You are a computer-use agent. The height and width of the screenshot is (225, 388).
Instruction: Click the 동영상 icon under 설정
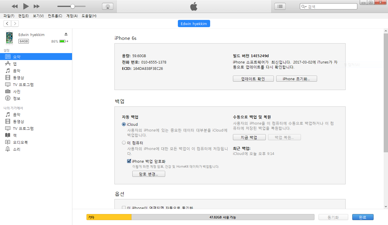coord(8,78)
